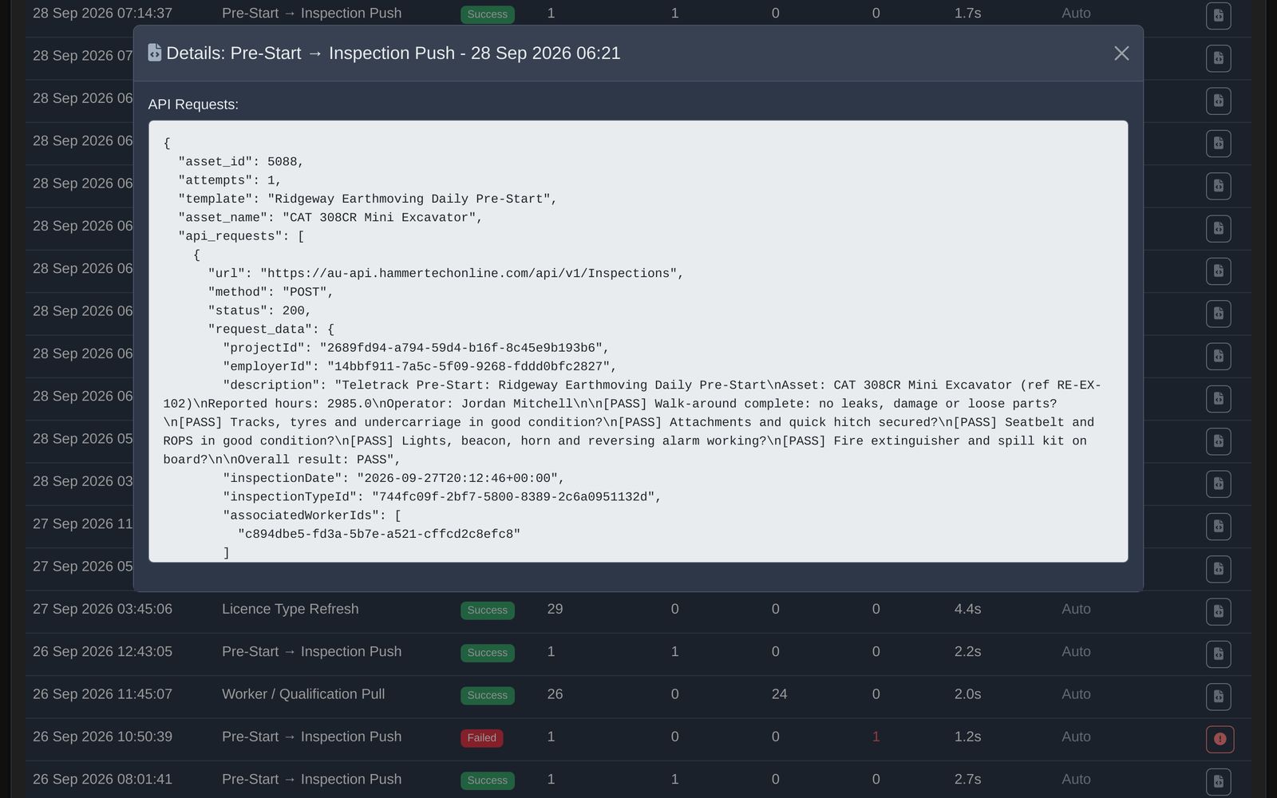Image resolution: width=1277 pixels, height=798 pixels.
Task: Select the 'Licence Type Refresh' job name
Action: click(291, 609)
